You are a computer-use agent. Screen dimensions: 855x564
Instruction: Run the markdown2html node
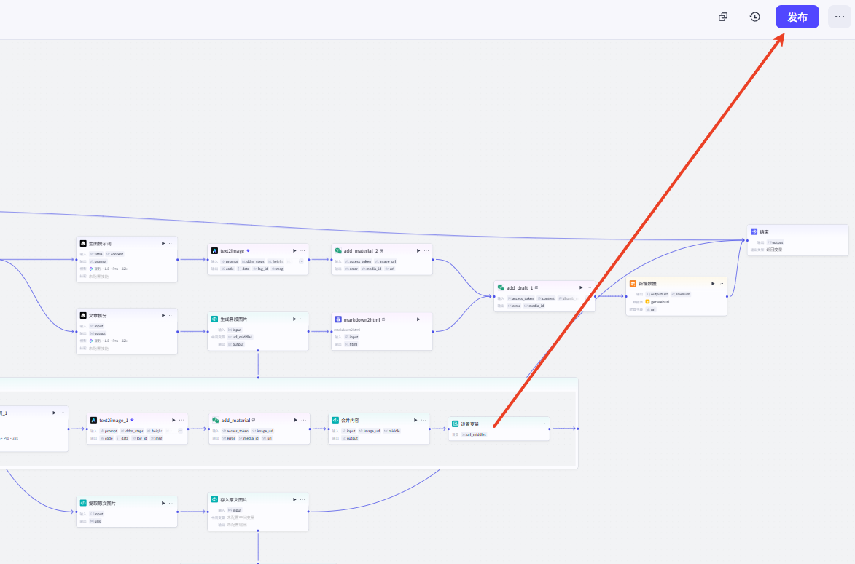click(x=418, y=319)
